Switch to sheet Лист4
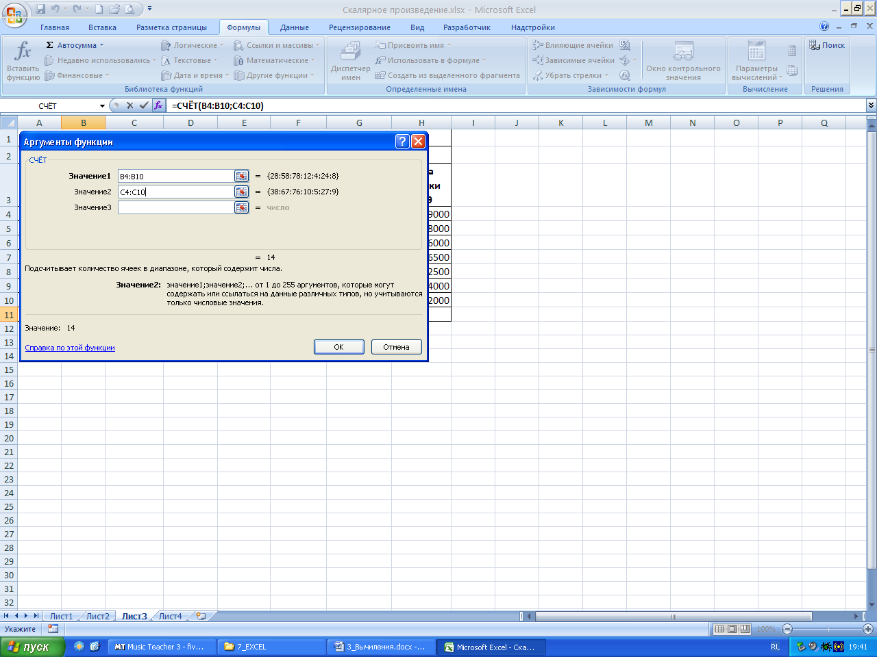Screen dimensions: 877x657 (x=171, y=616)
